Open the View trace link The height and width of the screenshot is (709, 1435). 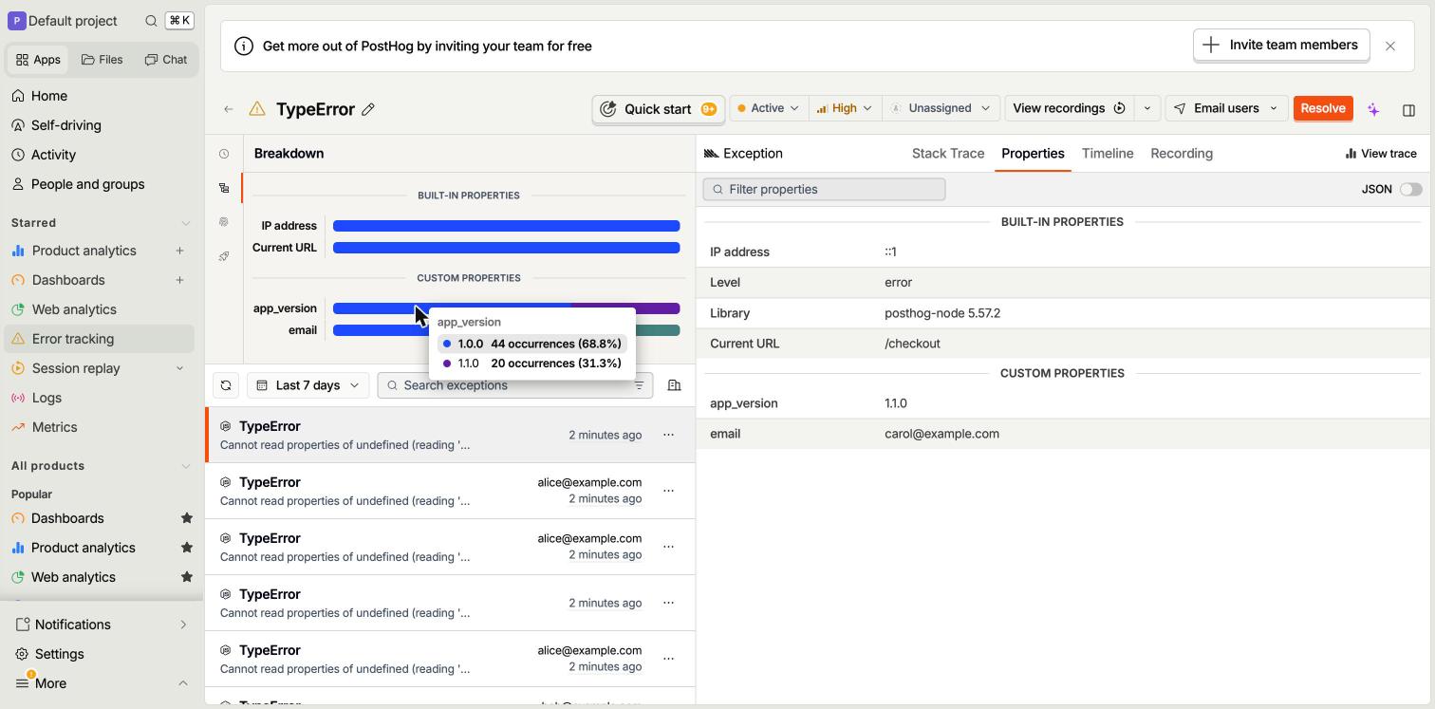1381,154
